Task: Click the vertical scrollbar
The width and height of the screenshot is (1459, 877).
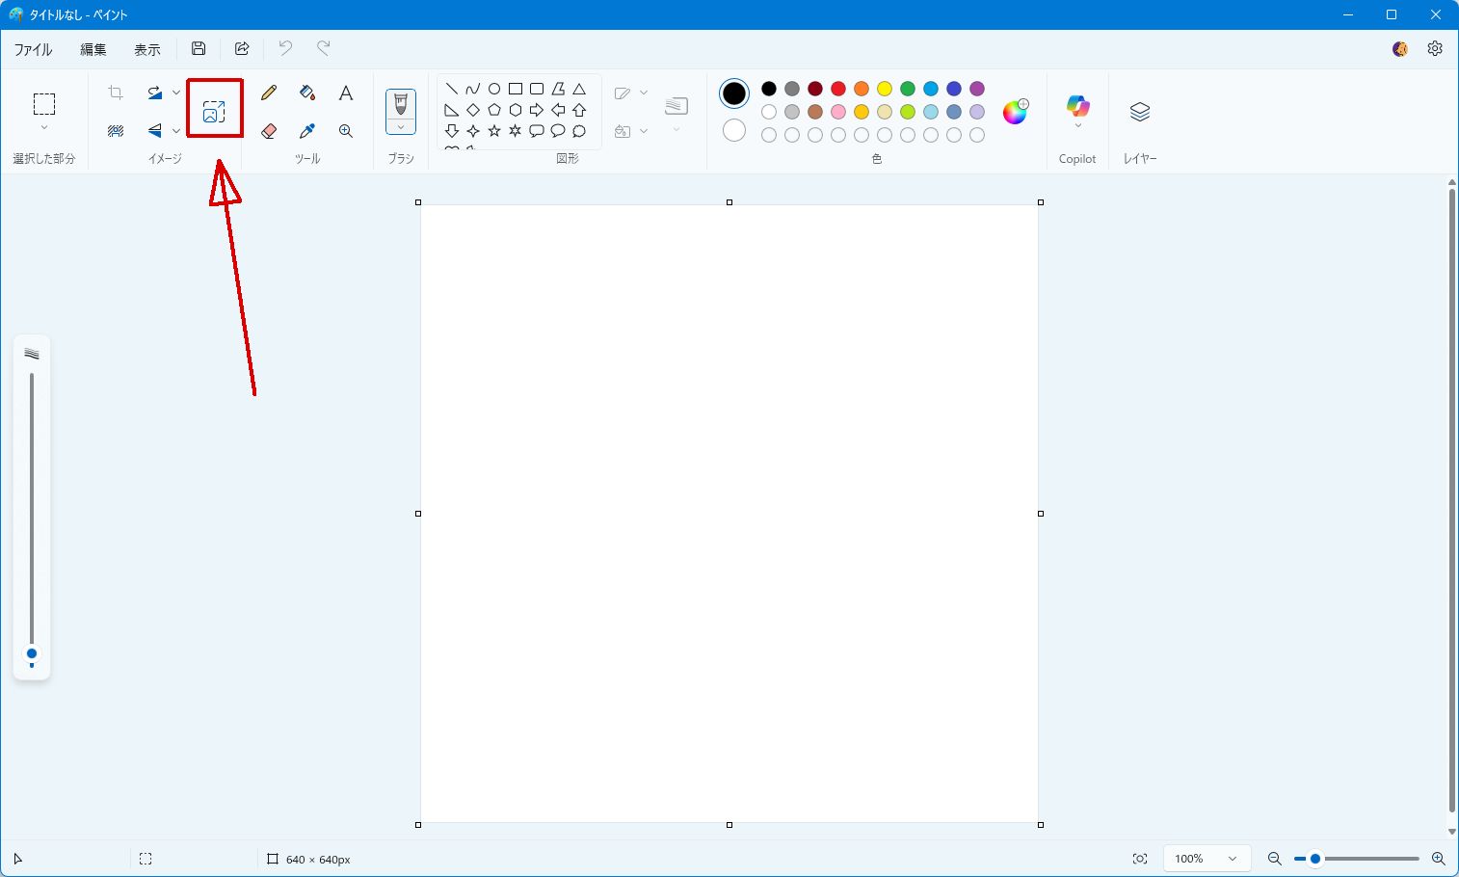Action: [x=1452, y=501]
